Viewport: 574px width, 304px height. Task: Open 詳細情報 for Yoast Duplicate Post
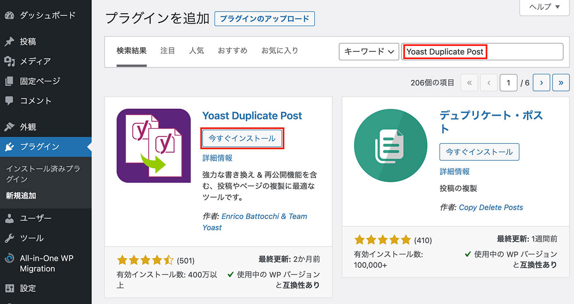click(x=218, y=158)
